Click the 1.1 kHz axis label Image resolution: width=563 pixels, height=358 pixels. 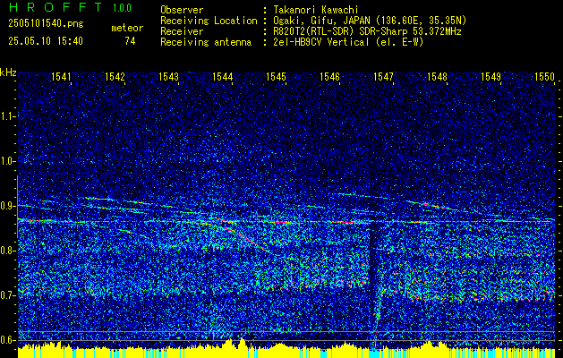coord(7,116)
